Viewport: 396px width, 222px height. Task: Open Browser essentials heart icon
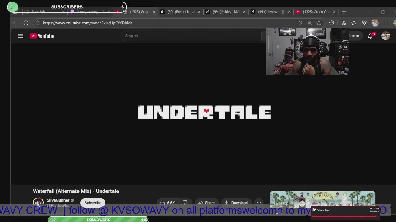pyautogui.click(x=364, y=23)
